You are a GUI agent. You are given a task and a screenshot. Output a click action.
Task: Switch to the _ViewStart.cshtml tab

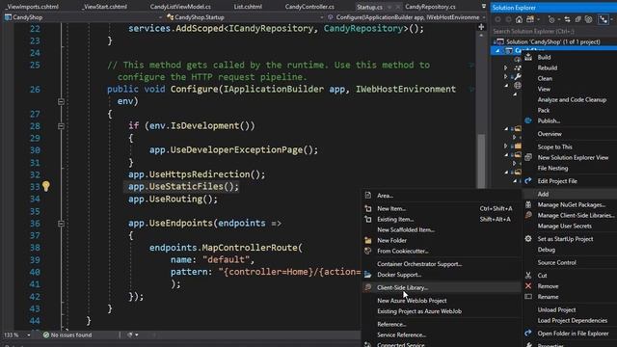(x=105, y=7)
